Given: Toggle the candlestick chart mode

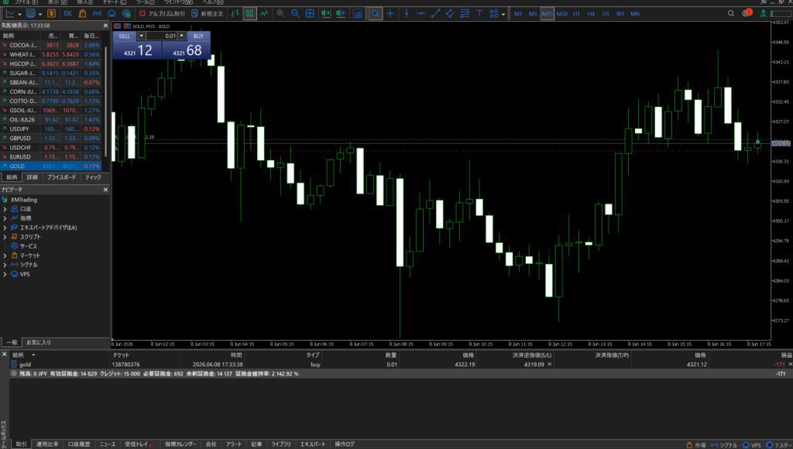Looking at the screenshot, I should click(250, 14).
